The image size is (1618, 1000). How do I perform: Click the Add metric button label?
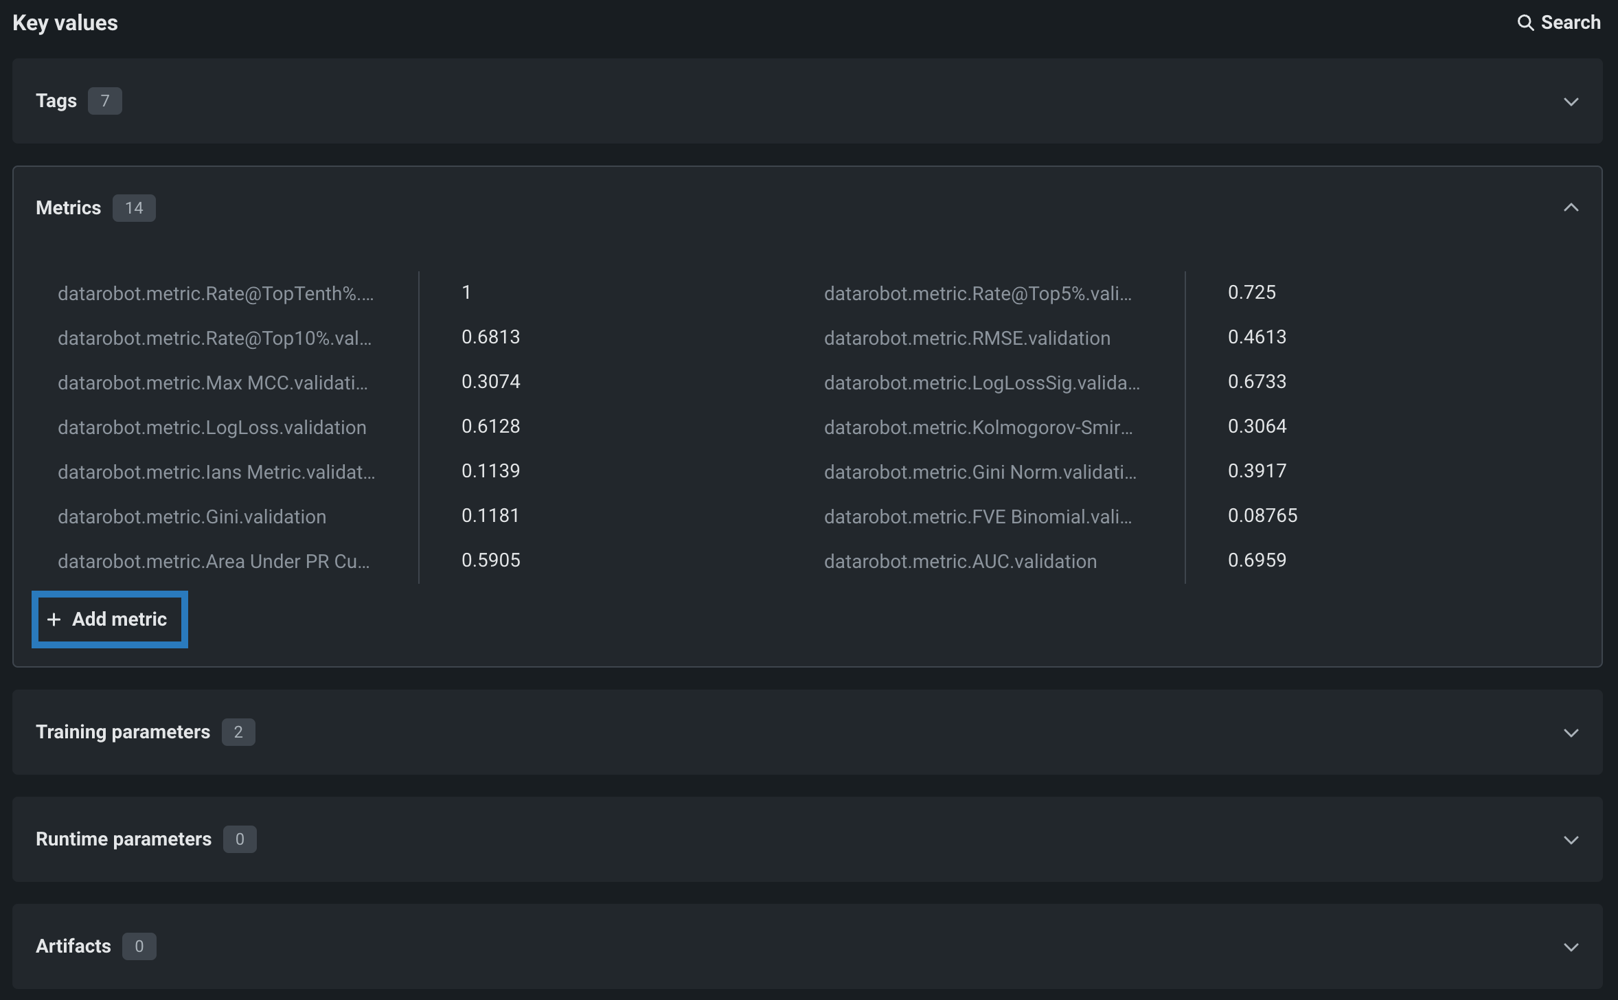(x=119, y=620)
